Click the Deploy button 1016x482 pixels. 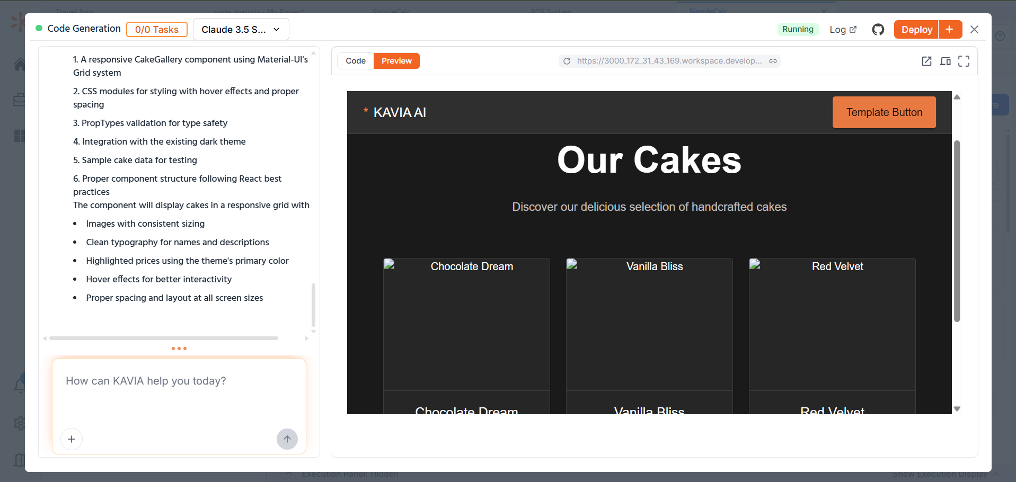point(916,29)
